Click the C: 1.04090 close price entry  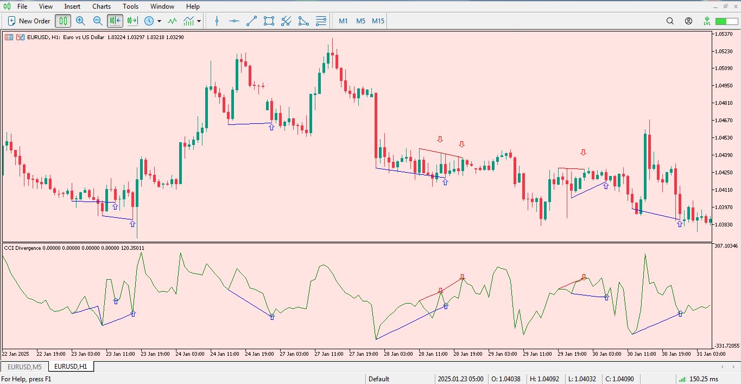pos(619,379)
